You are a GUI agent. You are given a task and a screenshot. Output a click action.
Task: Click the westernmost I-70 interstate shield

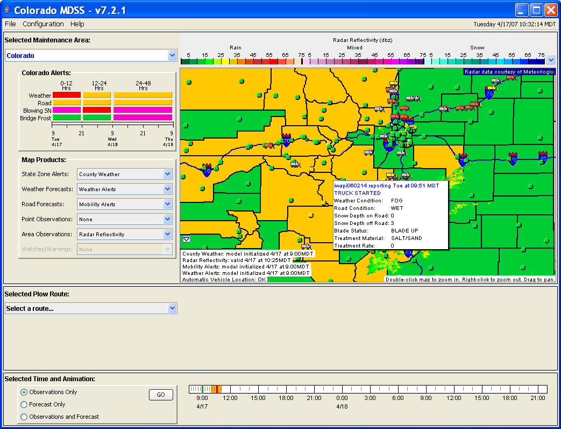(207, 170)
